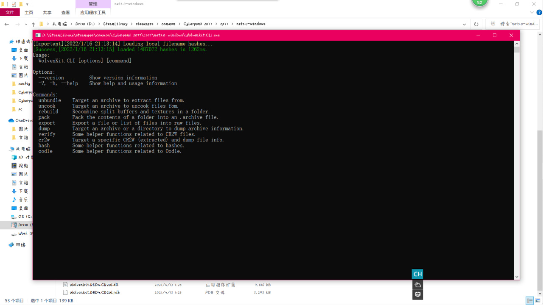
Task: Refresh the net3.0-windows folder view
Action: pyautogui.click(x=476, y=24)
